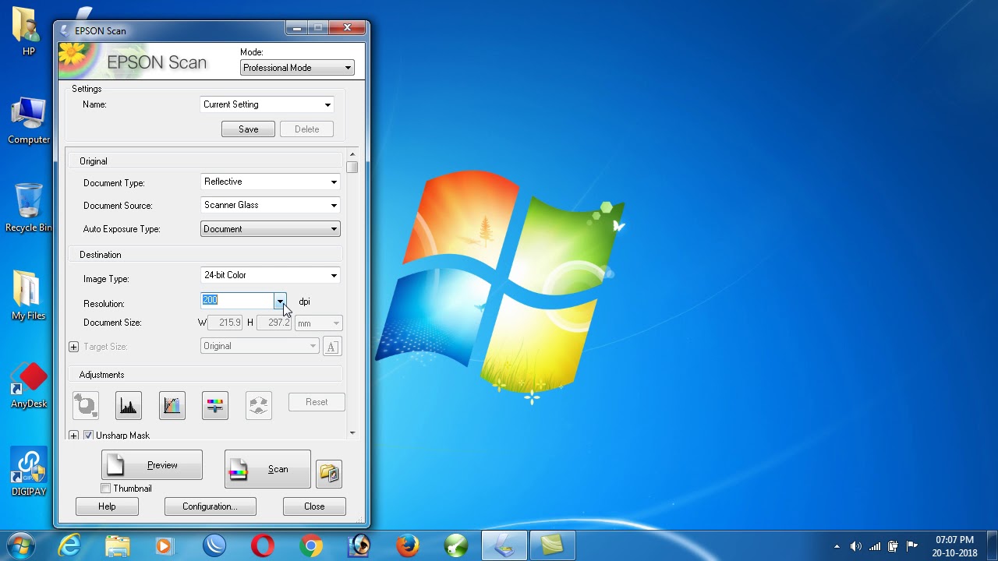Click the 'Original' section header
This screenshot has width=998, height=561.
[x=205, y=161]
